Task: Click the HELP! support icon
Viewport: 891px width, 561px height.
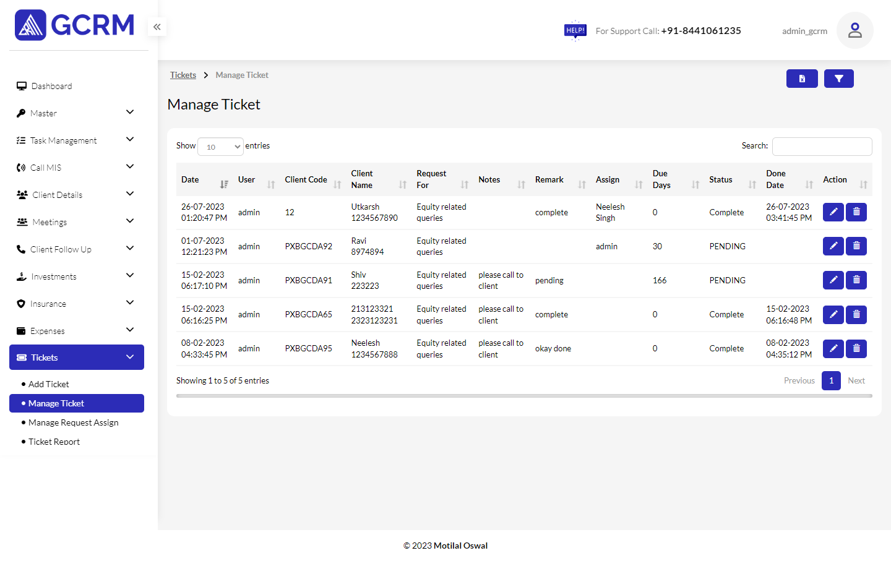Action: click(575, 30)
